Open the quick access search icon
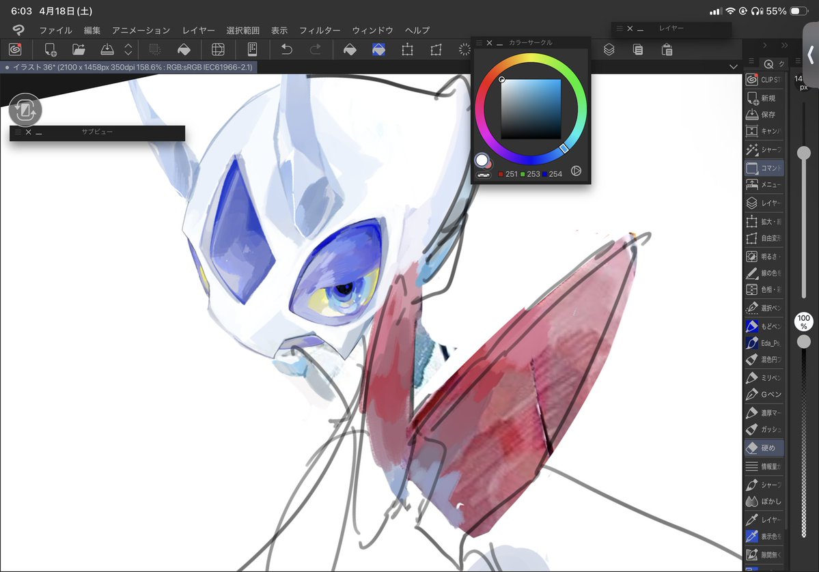This screenshot has width=819, height=572. click(x=768, y=63)
